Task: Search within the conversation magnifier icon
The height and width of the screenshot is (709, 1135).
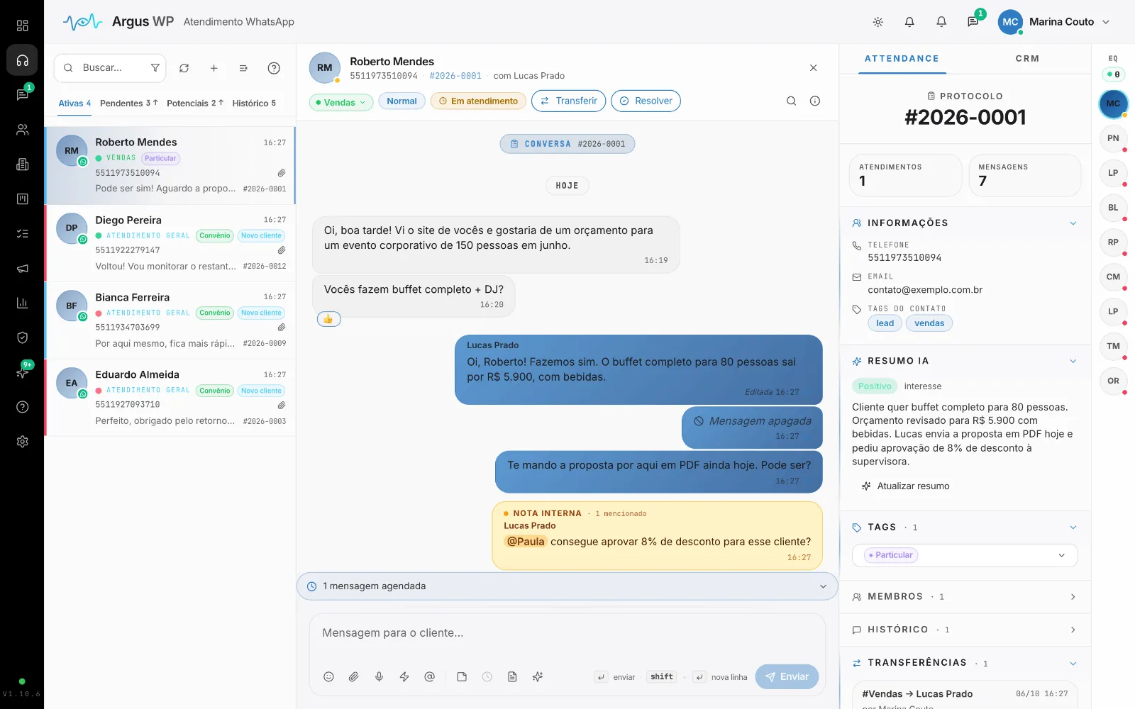Action: click(x=791, y=101)
